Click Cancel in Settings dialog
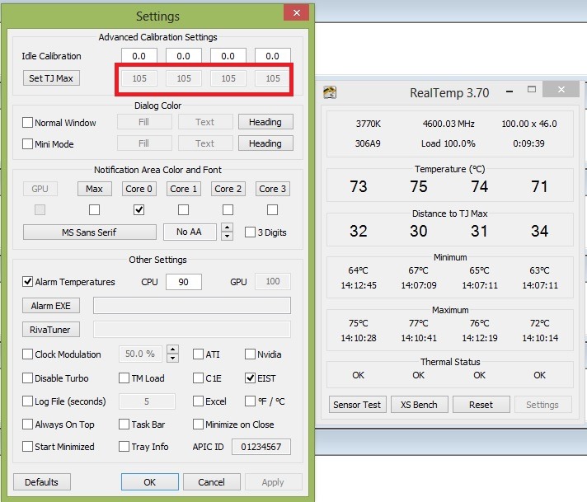587x502 pixels. click(x=212, y=481)
